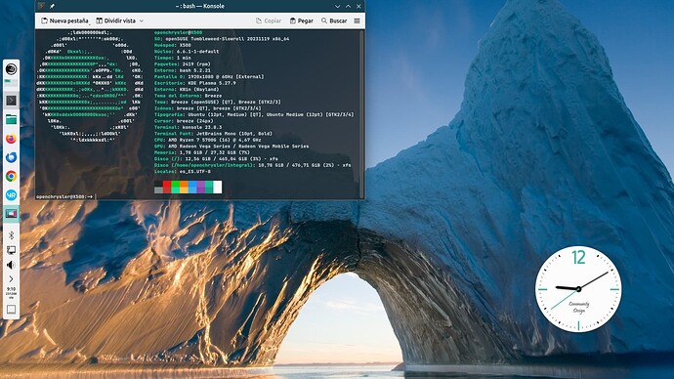Expand the Dividir vista dropdown arrow

point(142,21)
